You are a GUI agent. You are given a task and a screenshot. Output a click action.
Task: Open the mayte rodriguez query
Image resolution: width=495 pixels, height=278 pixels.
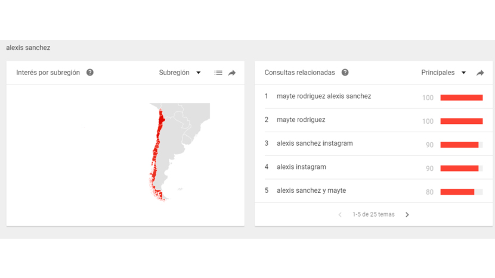[x=301, y=120]
